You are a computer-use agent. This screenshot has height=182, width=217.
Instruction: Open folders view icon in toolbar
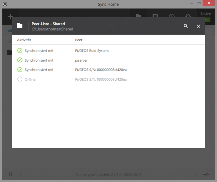point(138,16)
